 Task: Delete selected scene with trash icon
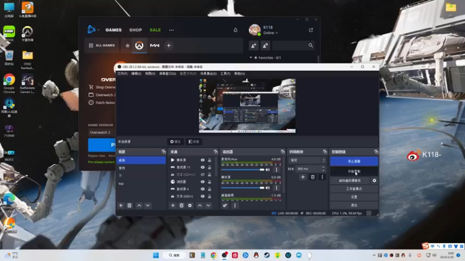click(x=129, y=205)
